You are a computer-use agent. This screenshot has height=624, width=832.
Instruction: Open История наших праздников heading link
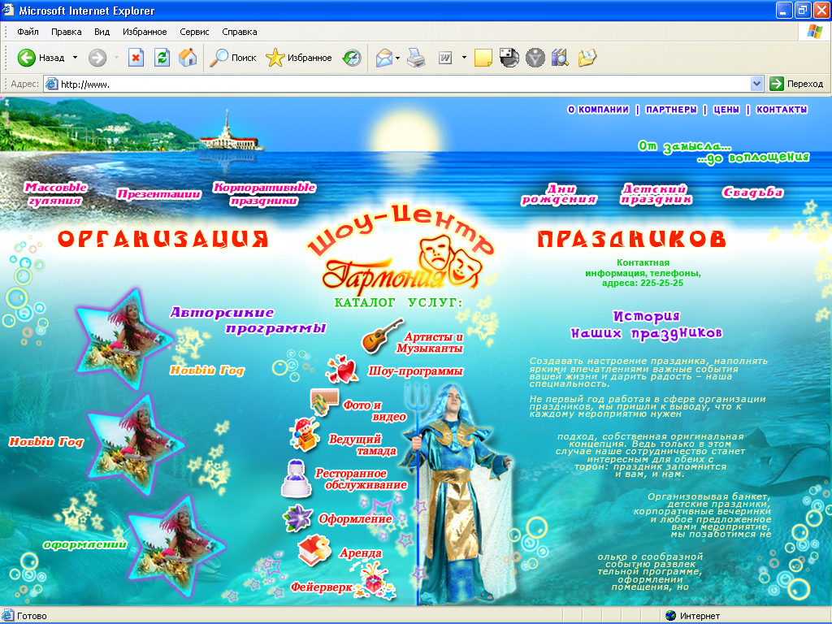(646, 325)
